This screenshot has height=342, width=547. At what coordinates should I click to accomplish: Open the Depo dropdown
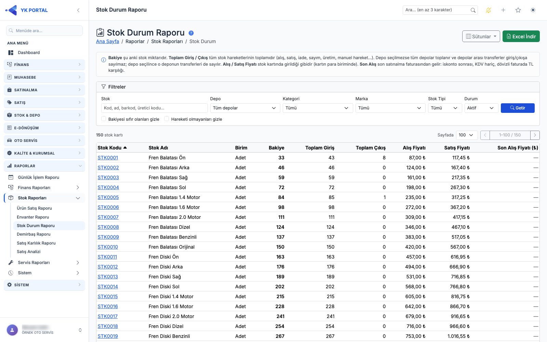[245, 108]
